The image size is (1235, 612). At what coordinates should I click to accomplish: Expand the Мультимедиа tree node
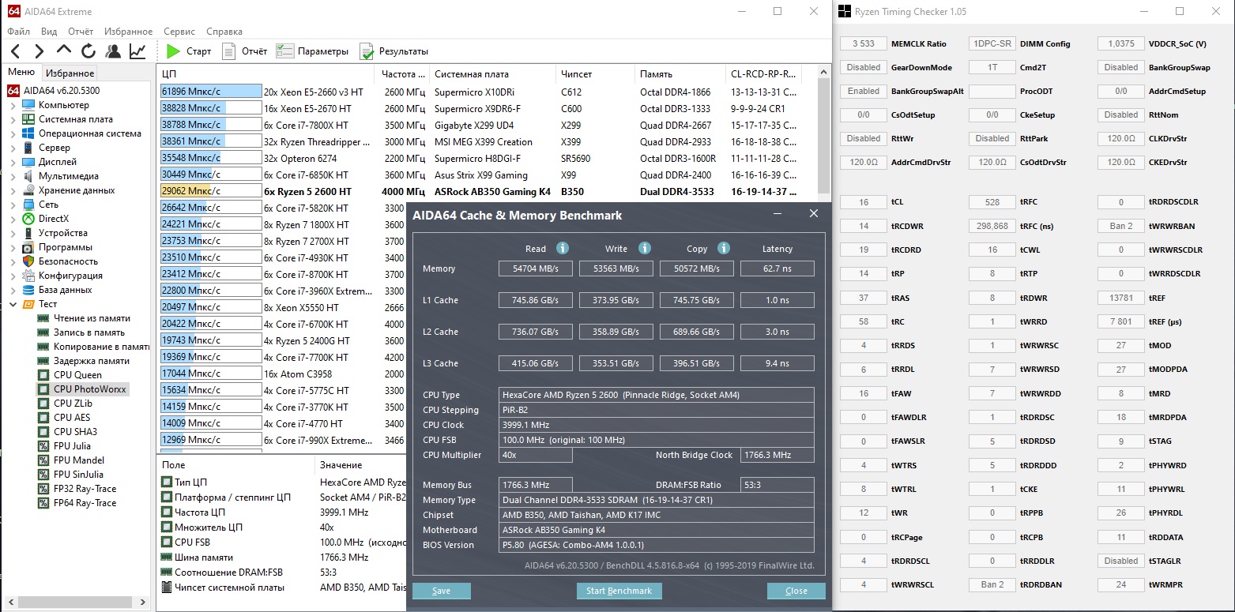pos(13,176)
